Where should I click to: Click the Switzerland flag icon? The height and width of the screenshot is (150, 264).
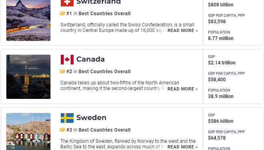pos(67,3)
